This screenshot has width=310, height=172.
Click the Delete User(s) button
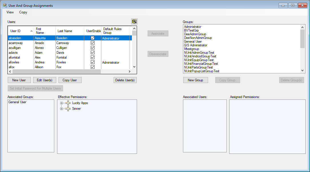(x=125, y=80)
